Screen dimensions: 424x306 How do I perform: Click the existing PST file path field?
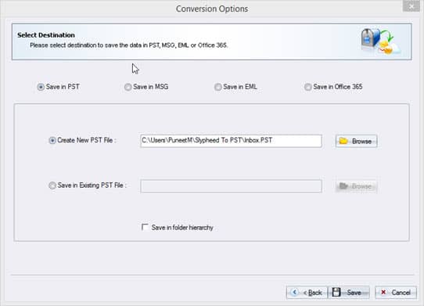click(x=232, y=186)
